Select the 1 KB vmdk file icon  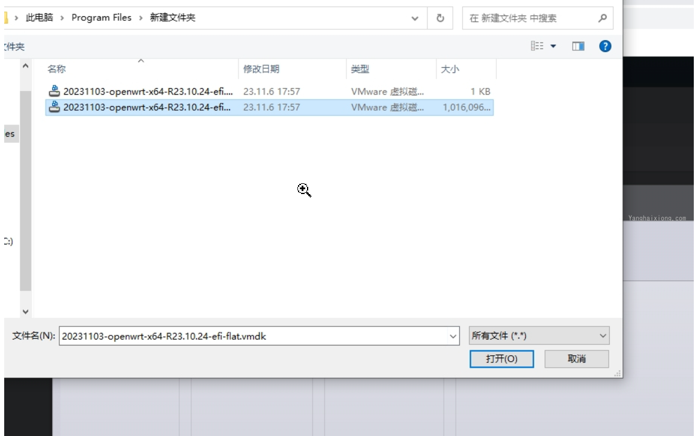55,91
